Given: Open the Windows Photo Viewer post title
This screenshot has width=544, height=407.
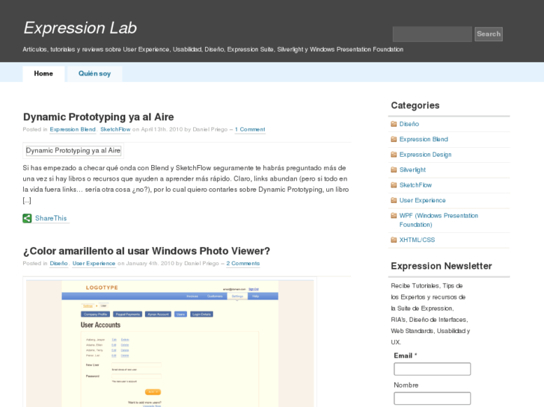Looking at the screenshot, I should pos(146,251).
